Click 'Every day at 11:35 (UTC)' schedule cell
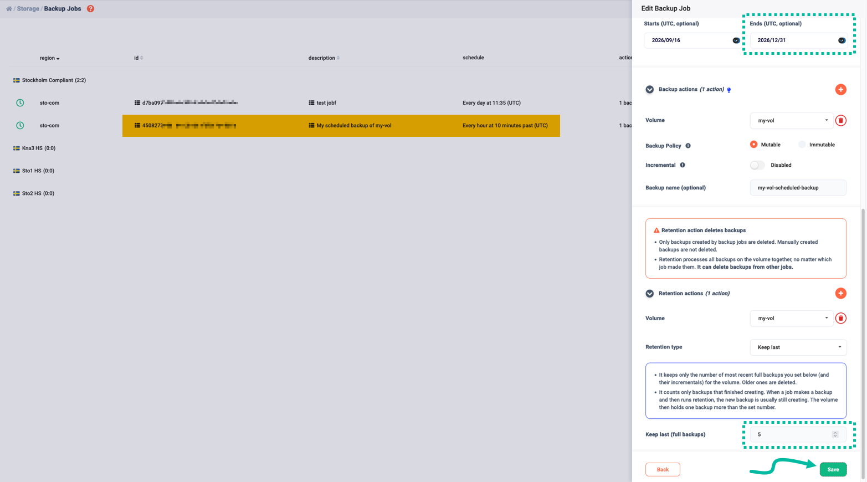The width and height of the screenshot is (867, 482). 491,103
